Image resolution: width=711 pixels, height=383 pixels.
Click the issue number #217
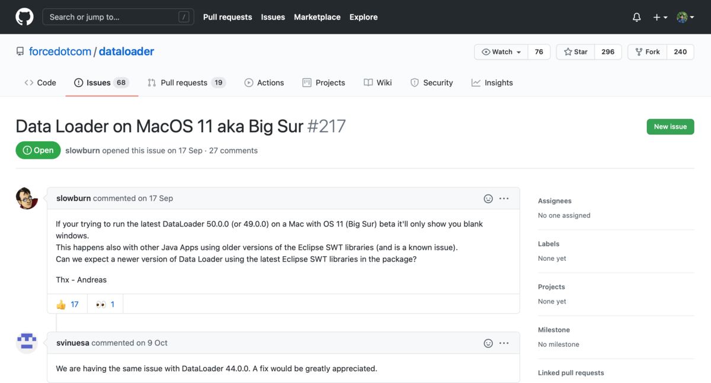pyautogui.click(x=326, y=126)
